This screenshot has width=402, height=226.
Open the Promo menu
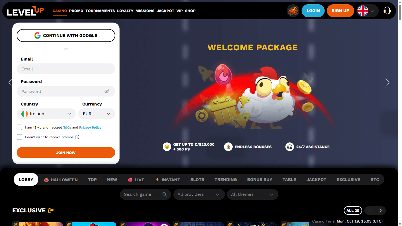tap(76, 11)
